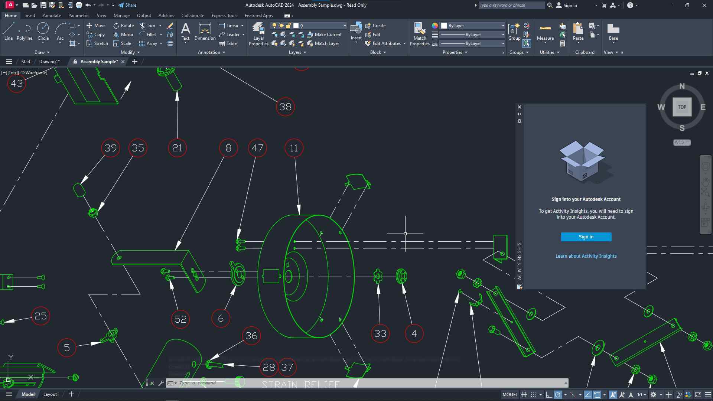713x401 pixels.
Task: Toggle drawing grid display in status bar
Action: pyautogui.click(x=524, y=395)
